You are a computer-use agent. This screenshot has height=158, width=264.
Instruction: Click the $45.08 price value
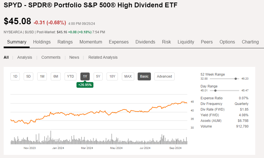pyautogui.click(x=17, y=21)
